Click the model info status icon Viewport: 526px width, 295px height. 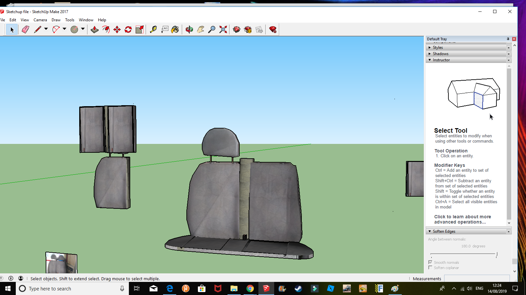coord(11,278)
